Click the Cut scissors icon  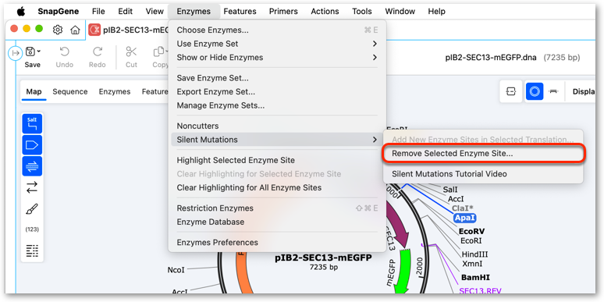pos(131,52)
